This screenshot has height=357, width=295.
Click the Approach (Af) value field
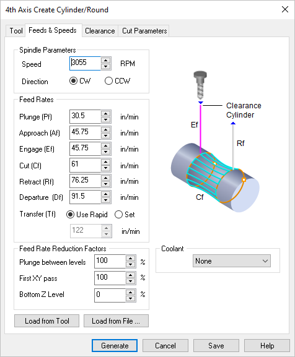tap(85, 133)
